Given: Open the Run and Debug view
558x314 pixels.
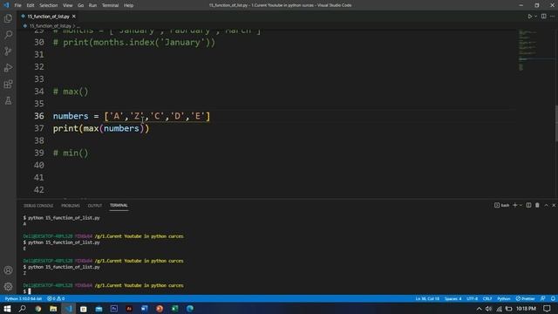Looking at the screenshot, I should point(8,68).
